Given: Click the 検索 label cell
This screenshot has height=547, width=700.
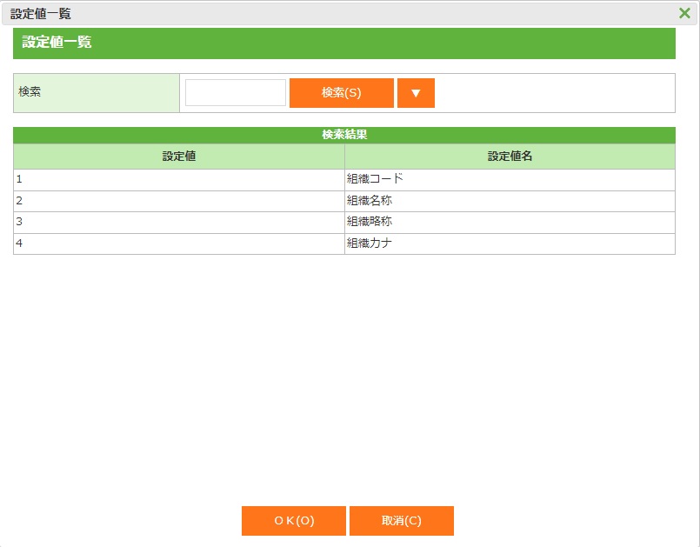Looking at the screenshot, I should [97, 93].
